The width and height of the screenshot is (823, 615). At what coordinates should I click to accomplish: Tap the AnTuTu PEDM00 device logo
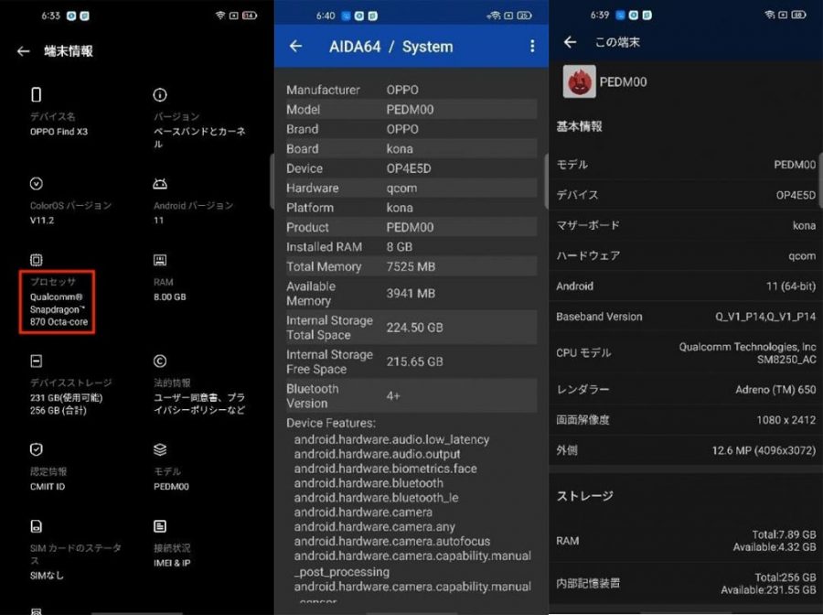coord(578,81)
